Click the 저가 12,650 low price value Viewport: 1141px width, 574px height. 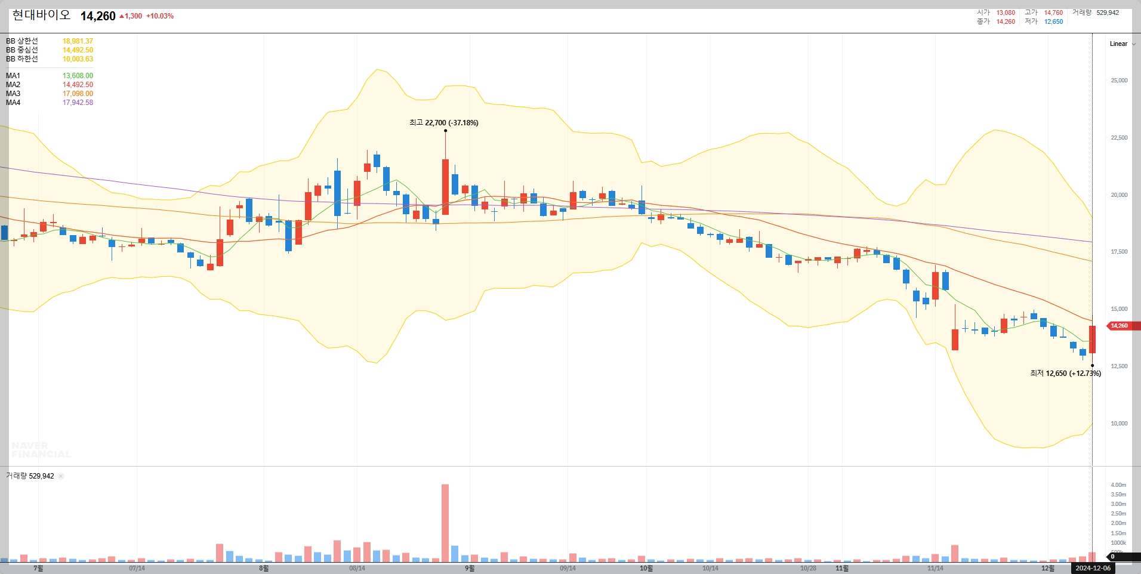(1053, 21)
